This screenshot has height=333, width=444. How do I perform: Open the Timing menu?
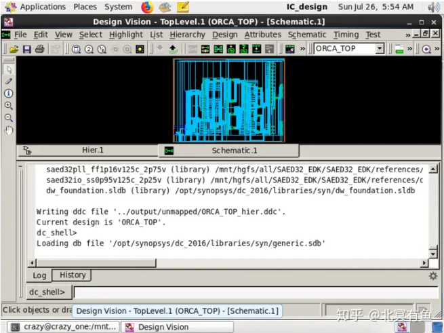click(346, 35)
